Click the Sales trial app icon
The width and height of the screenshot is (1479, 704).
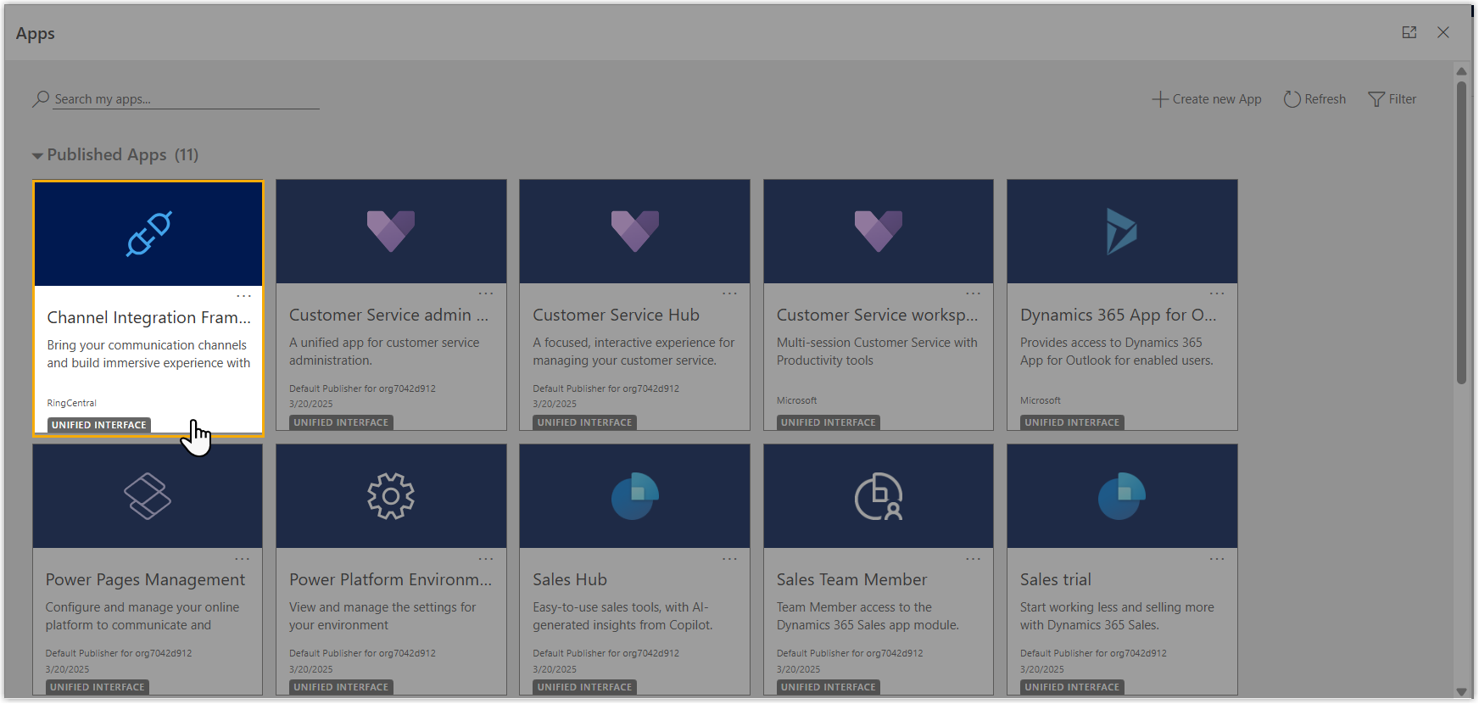click(x=1121, y=496)
